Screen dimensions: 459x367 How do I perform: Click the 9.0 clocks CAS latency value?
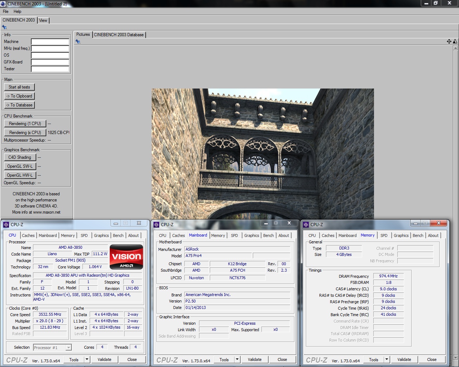click(388, 289)
